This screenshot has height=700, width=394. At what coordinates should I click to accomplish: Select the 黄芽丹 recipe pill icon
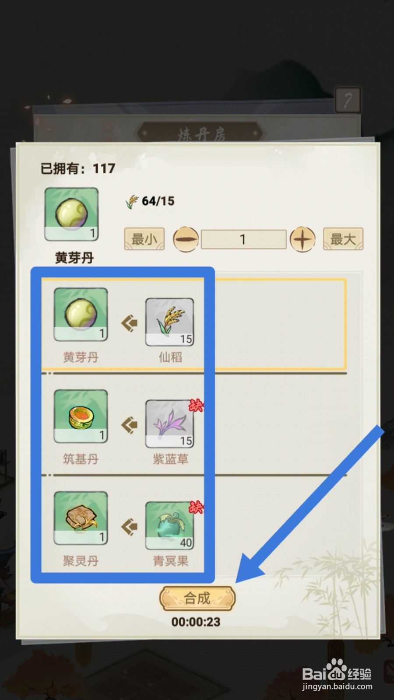point(81,315)
